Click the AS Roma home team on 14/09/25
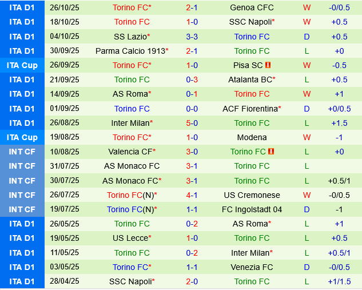 pos(131,94)
